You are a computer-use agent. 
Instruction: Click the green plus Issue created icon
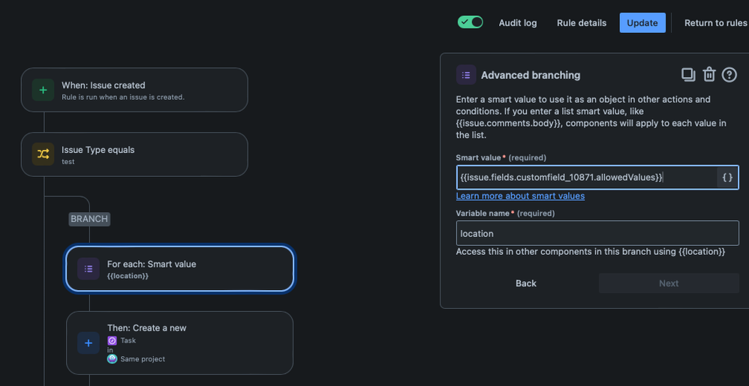tap(43, 90)
